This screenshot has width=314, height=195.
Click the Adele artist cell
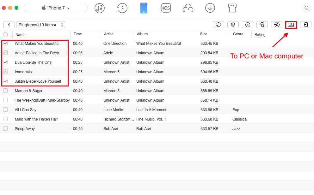108,53
